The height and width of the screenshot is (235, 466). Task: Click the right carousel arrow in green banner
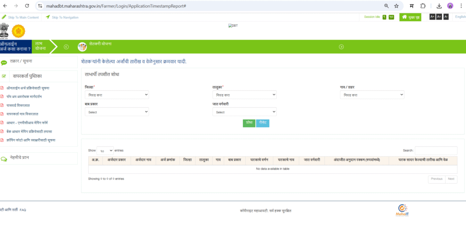(x=341, y=47)
